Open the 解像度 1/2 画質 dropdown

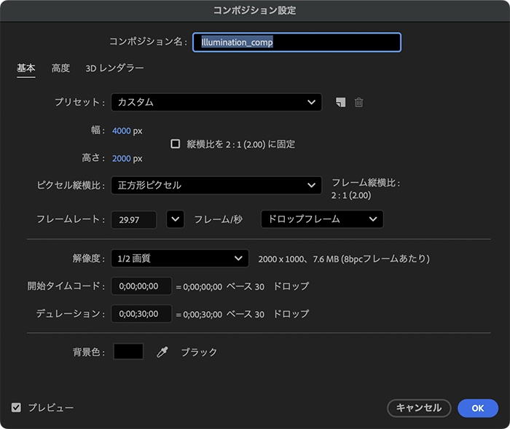pos(180,259)
